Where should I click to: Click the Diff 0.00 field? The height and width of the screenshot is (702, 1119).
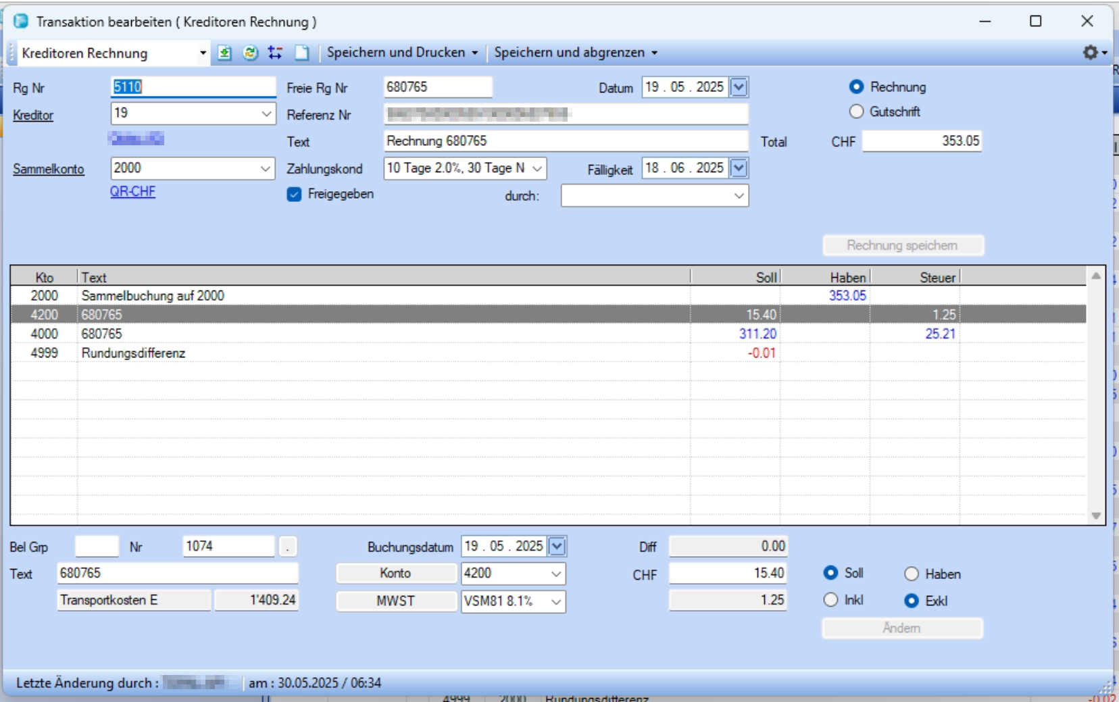(728, 546)
